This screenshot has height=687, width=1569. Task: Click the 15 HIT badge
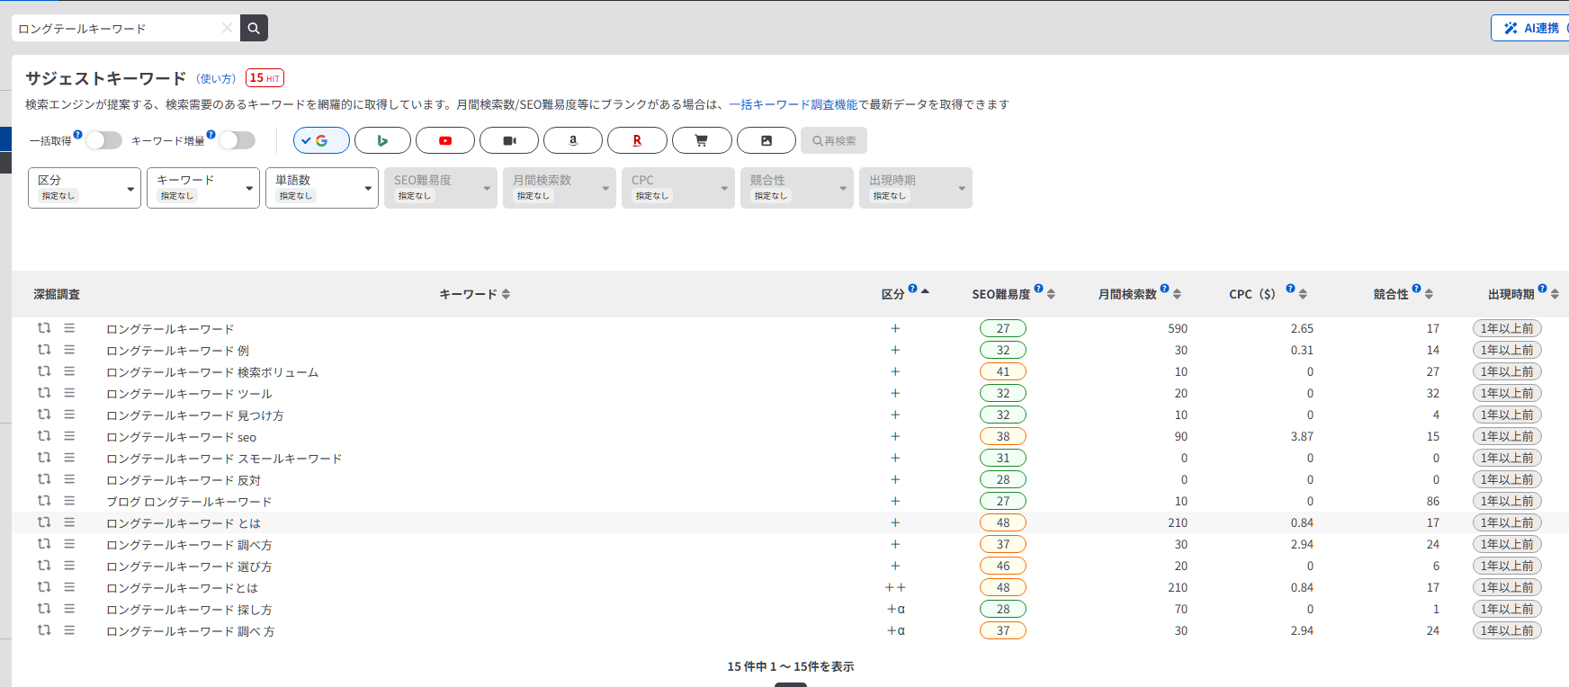point(264,78)
